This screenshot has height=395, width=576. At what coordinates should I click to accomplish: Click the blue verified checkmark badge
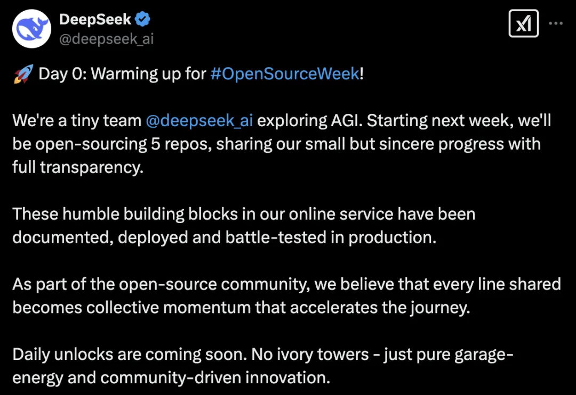point(142,19)
